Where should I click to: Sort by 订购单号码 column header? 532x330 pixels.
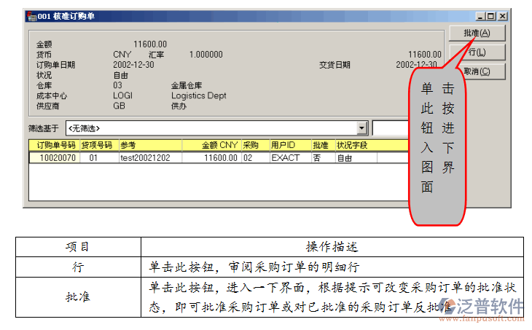55,146
